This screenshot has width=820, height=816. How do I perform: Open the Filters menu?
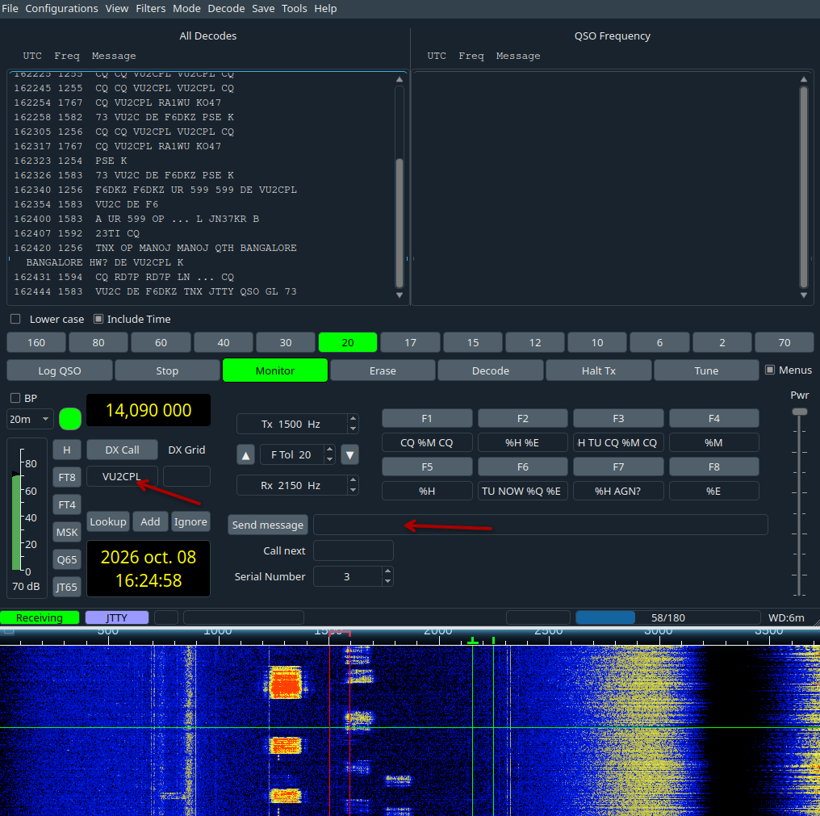[151, 8]
